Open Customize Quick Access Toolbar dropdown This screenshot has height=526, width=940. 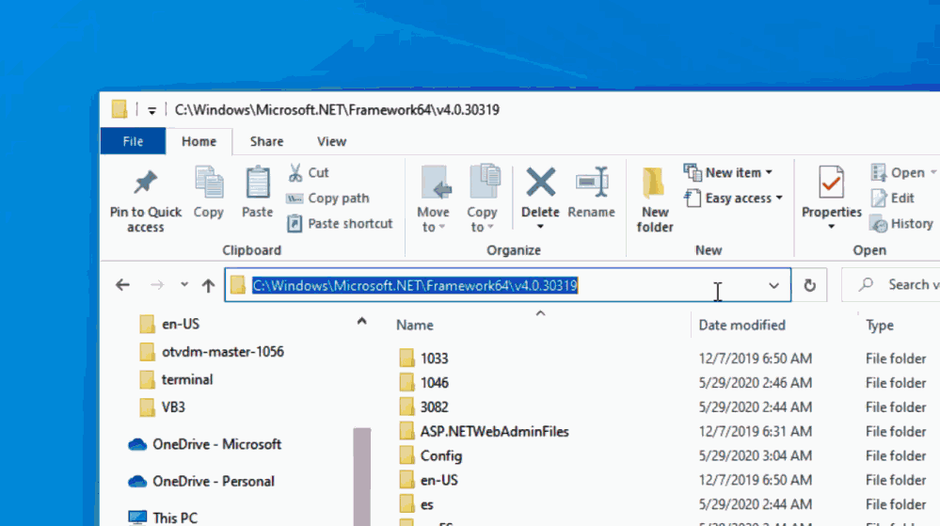coord(152,110)
